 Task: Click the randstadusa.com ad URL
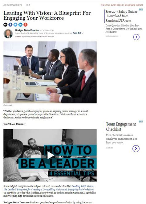[x=112, y=36]
